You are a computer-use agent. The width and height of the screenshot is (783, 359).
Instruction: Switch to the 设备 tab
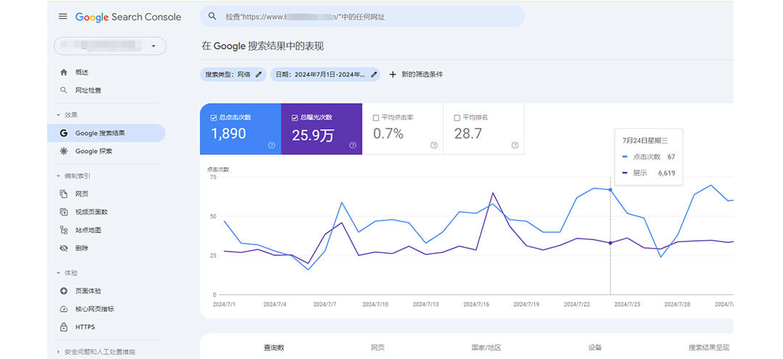[595, 347]
